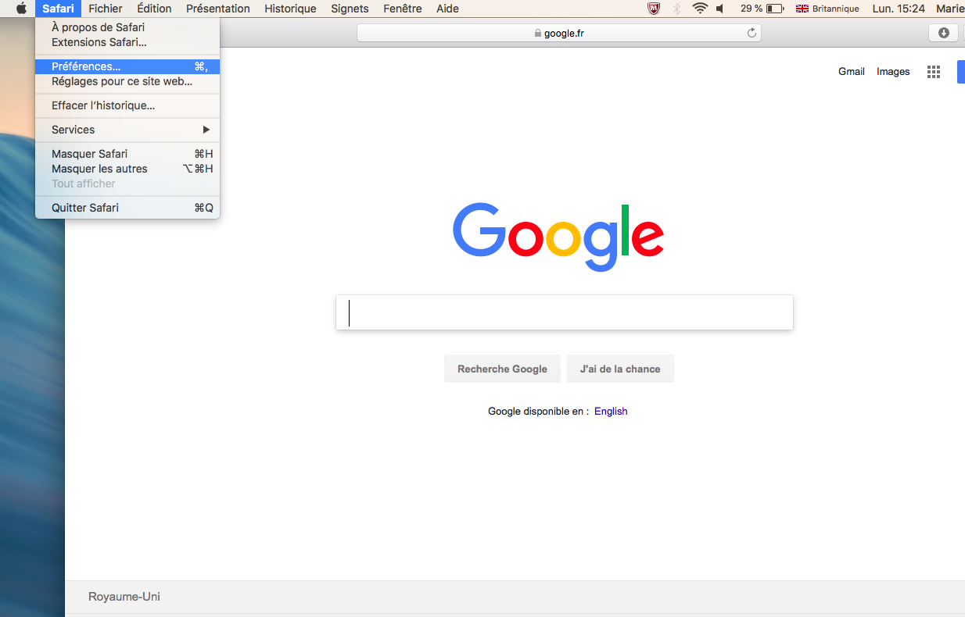Open the volume speaker icon
Viewport: 965px width, 617px height.
point(720,9)
